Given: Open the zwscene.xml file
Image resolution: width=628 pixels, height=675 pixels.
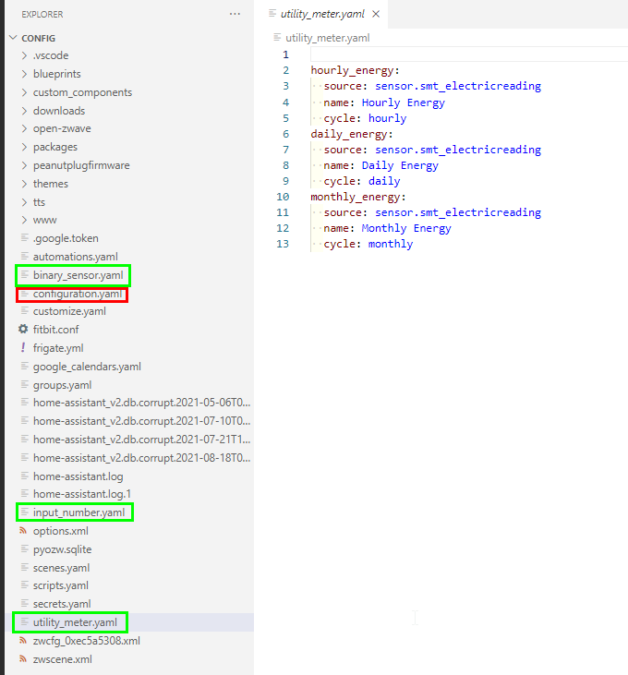Looking at the screenshot, I should coord(63,659).
